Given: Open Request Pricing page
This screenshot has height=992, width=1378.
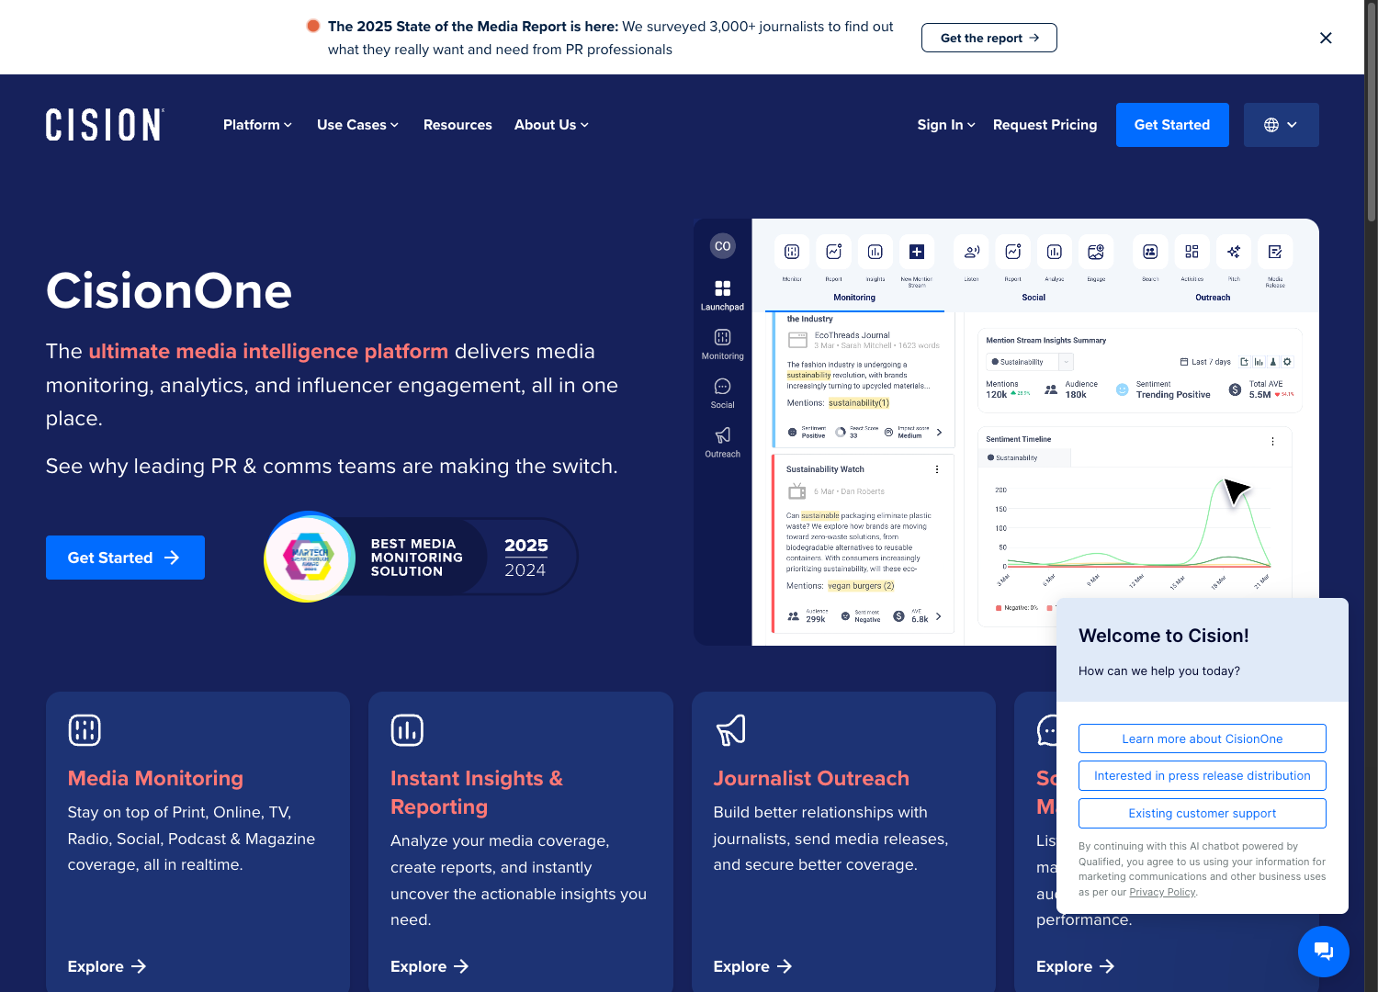Looking at the screenshot, I should click(1045, 125).
